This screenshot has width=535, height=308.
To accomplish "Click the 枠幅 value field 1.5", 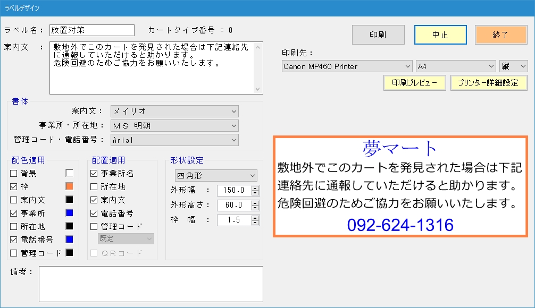I will pos(235,220).
